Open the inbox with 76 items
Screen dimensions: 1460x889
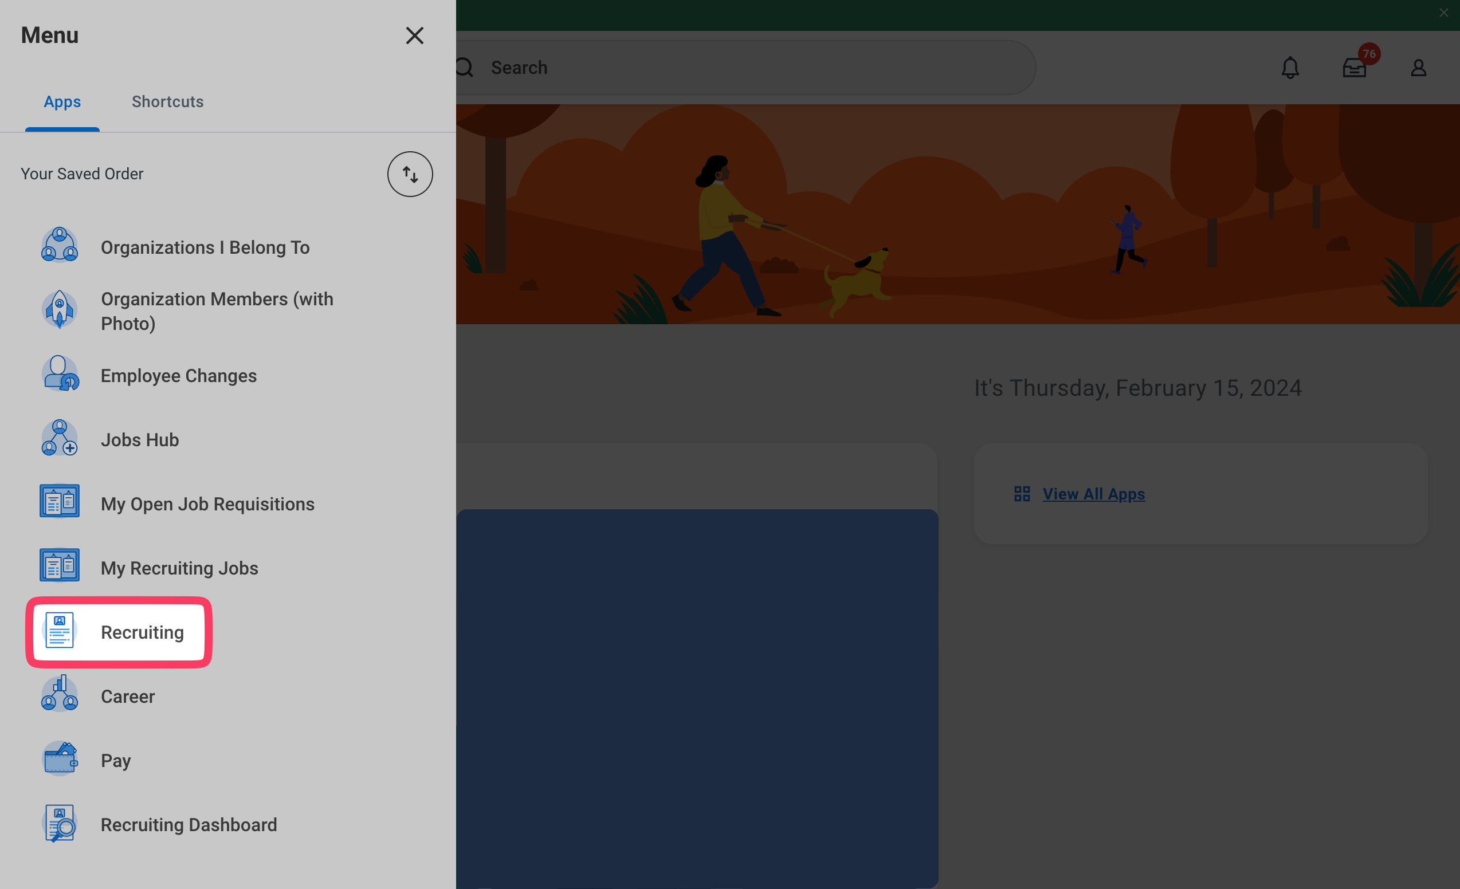point(1355,68)
